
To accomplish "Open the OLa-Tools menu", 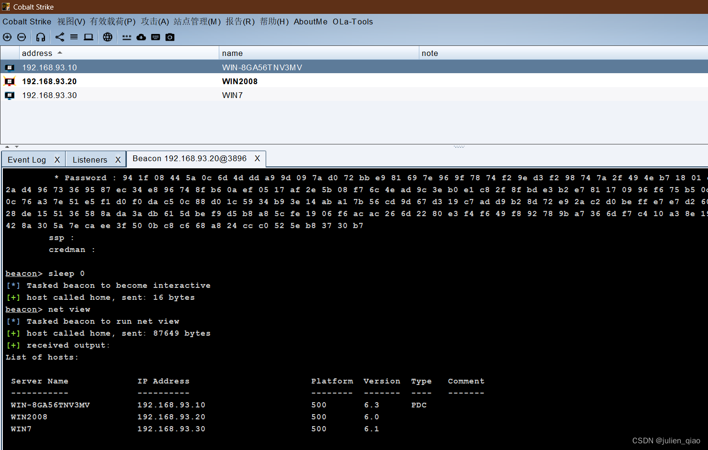I will coord(353,22).
